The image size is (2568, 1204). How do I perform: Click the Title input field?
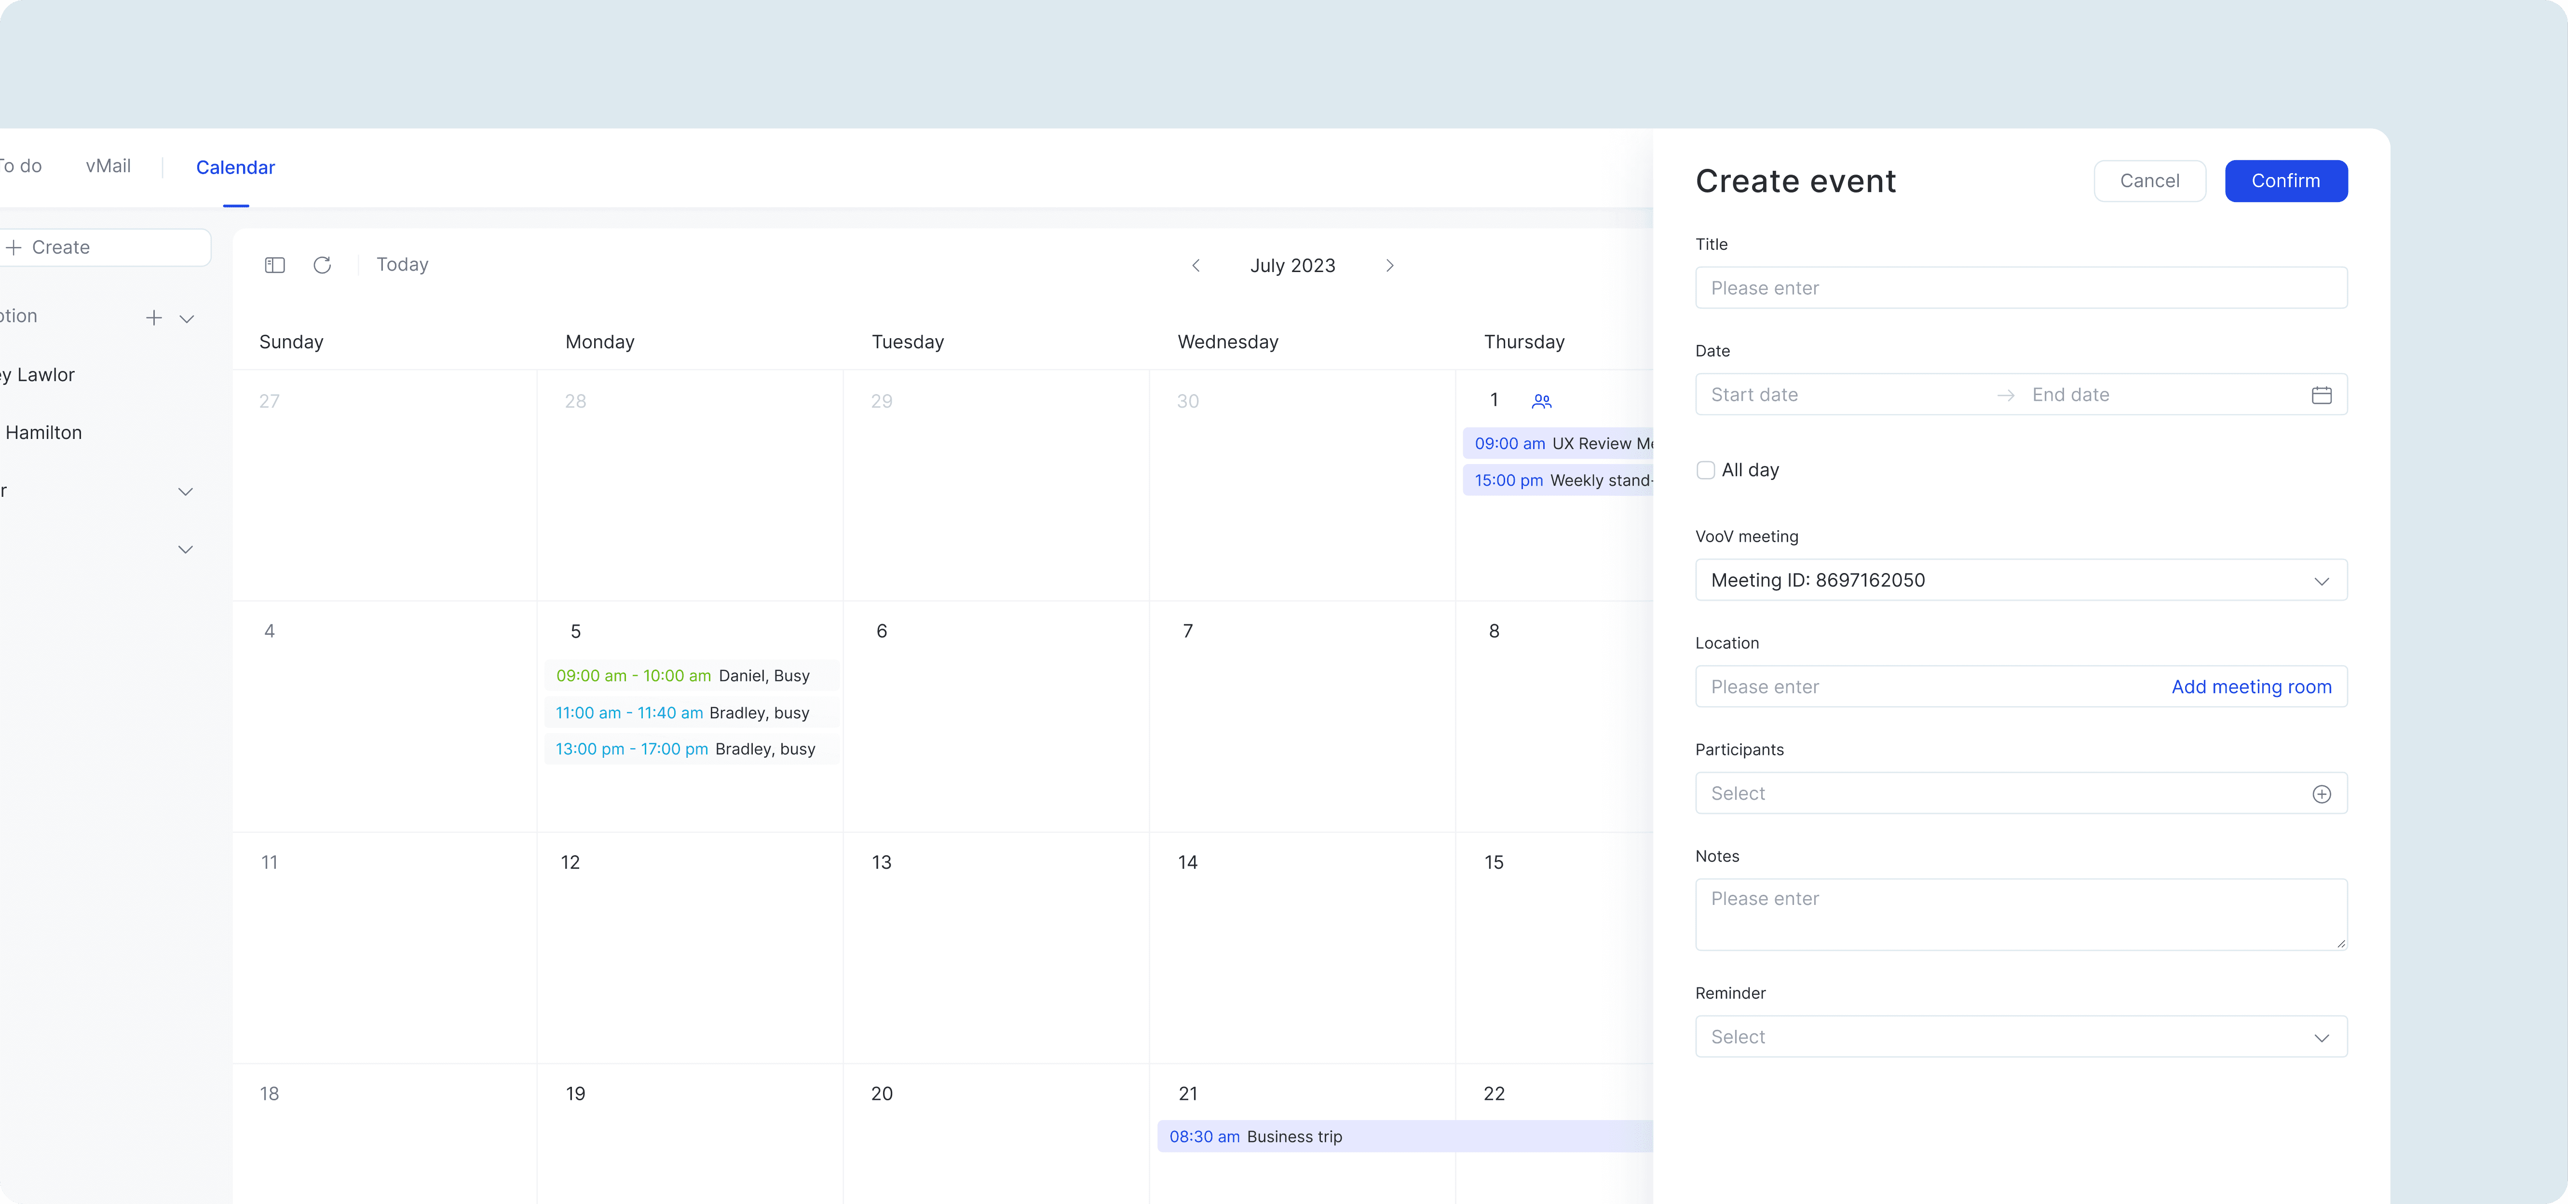(x=2021, y=288)
